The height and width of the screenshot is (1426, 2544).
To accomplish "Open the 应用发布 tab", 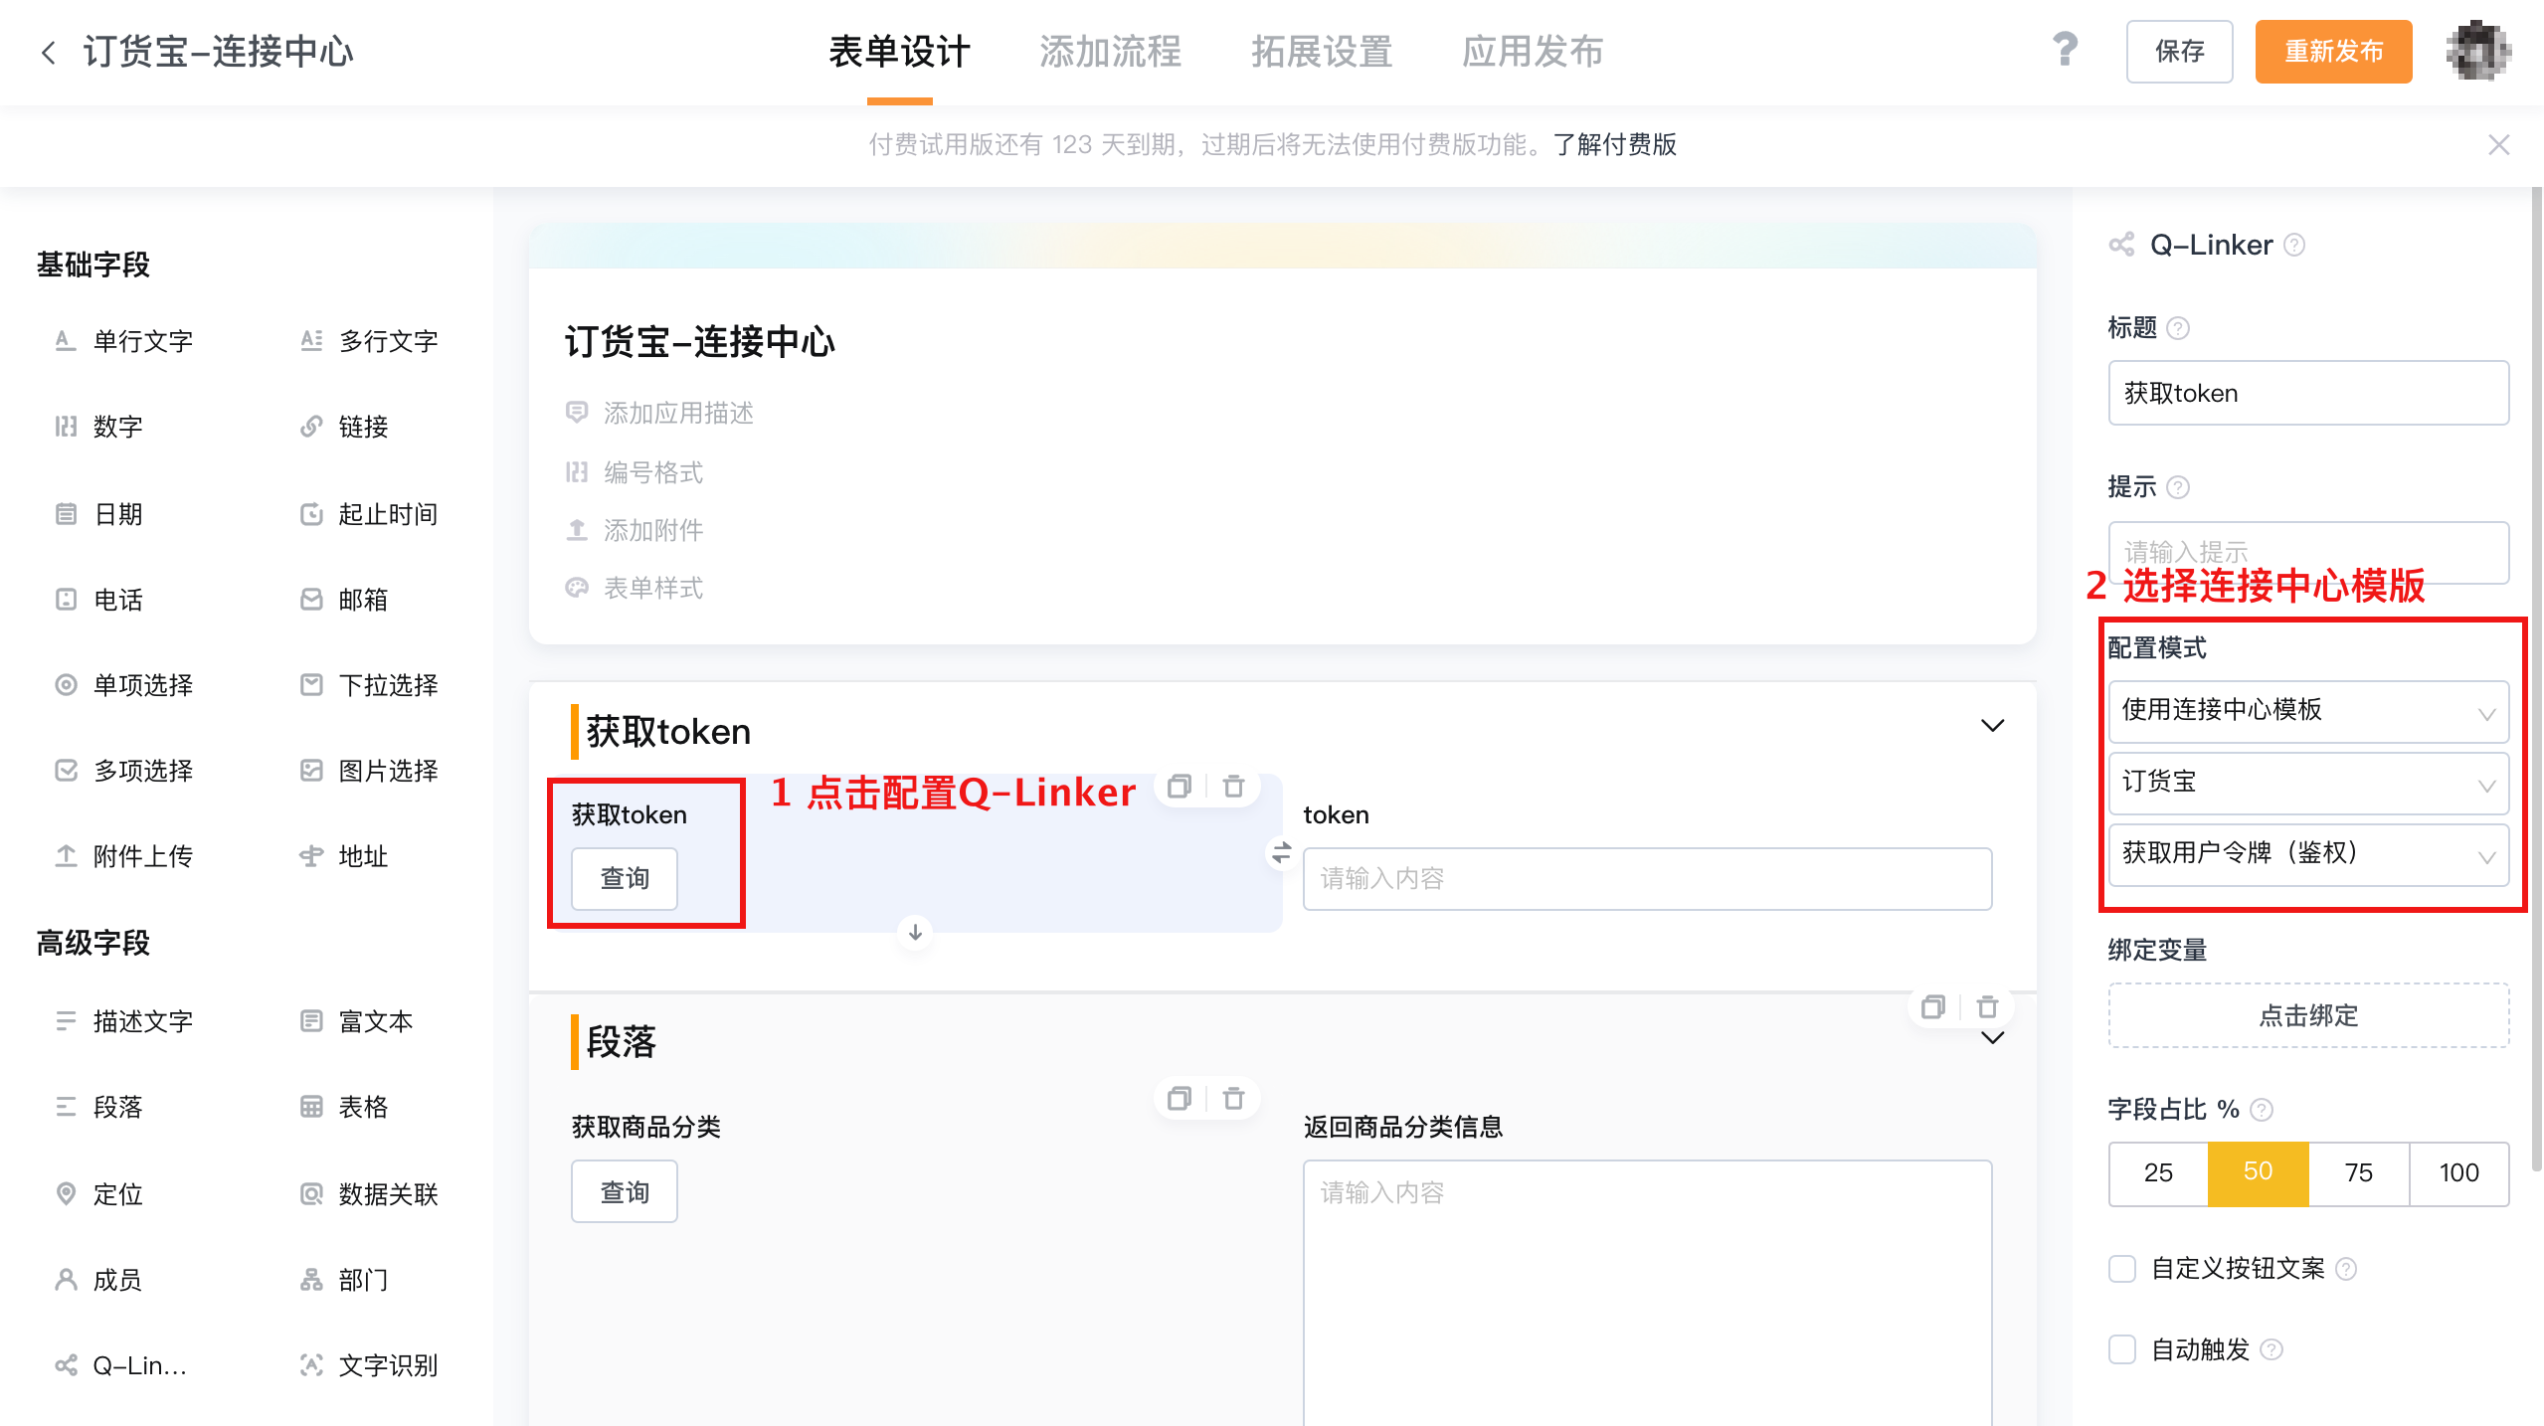I will 1533,52.
